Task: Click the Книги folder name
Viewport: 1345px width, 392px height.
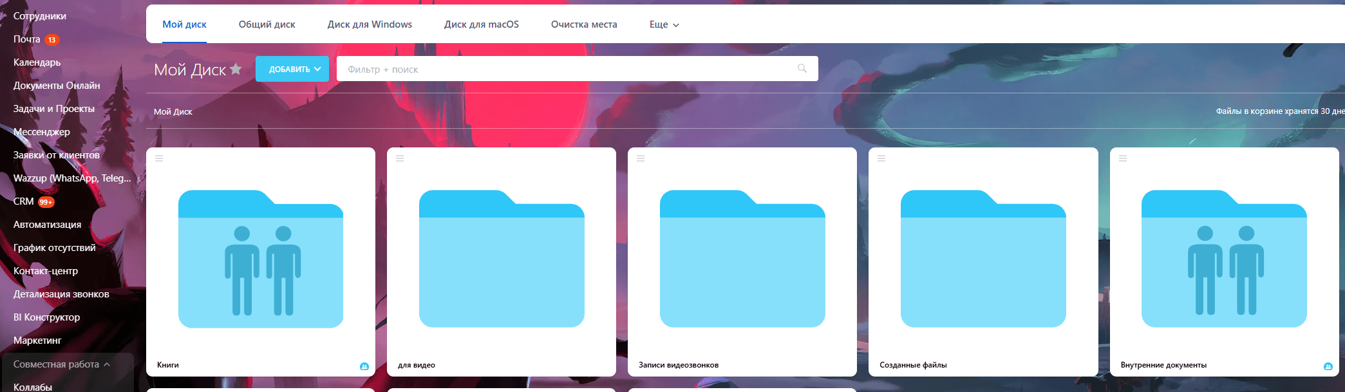Action: click(168, 365)
